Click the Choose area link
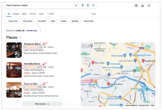This screenshot has height=110, width=162. [31, 31]
